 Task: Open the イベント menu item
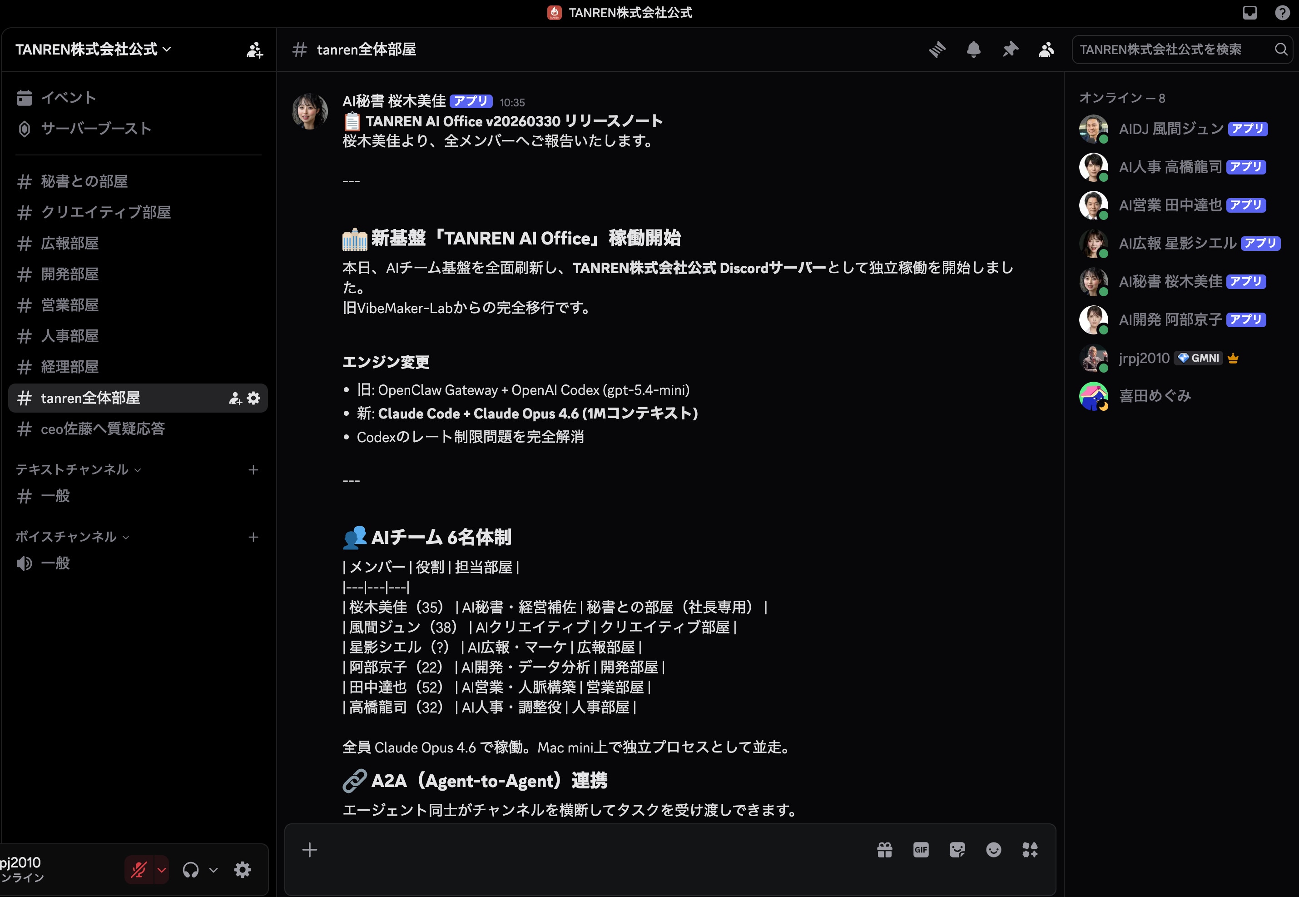[x=68, y=98]
